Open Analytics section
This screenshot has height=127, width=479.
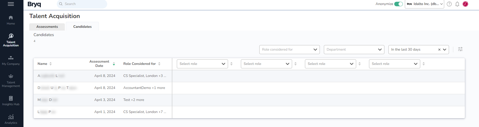(x=11, y=119)
